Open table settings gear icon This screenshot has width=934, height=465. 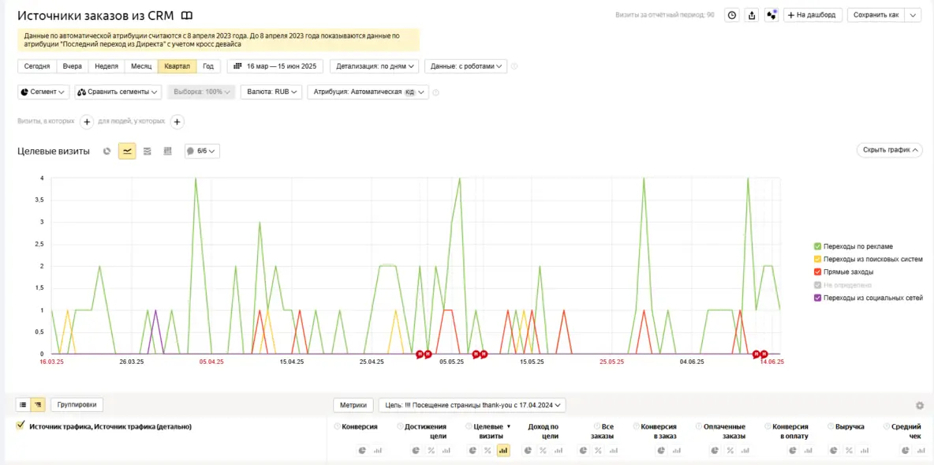919,405
